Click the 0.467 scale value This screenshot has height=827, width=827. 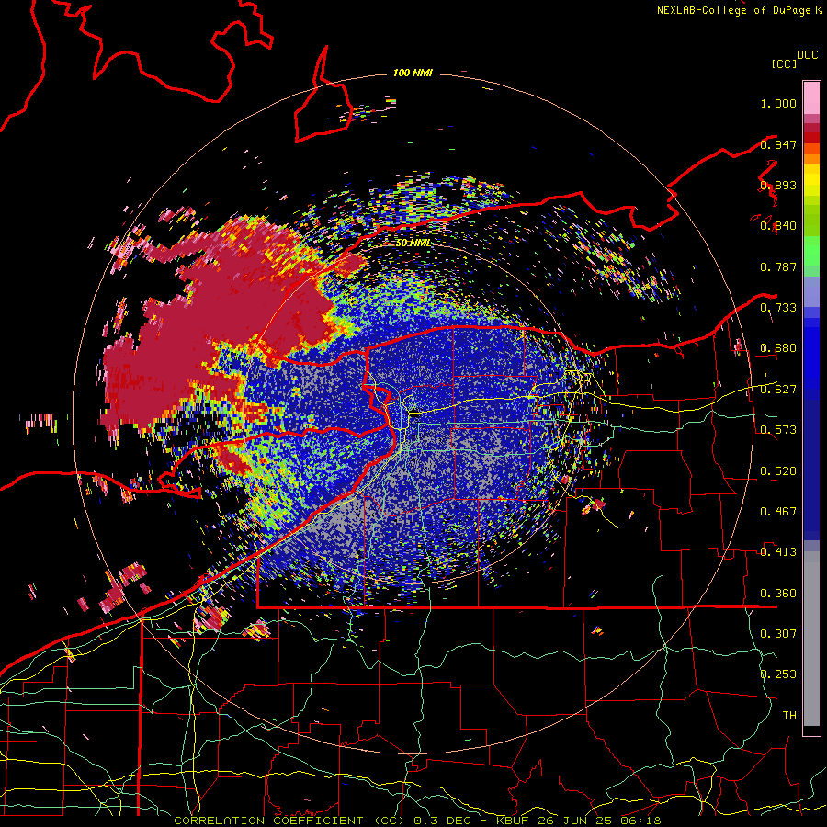pyautogui.click(x=778, y=512)
